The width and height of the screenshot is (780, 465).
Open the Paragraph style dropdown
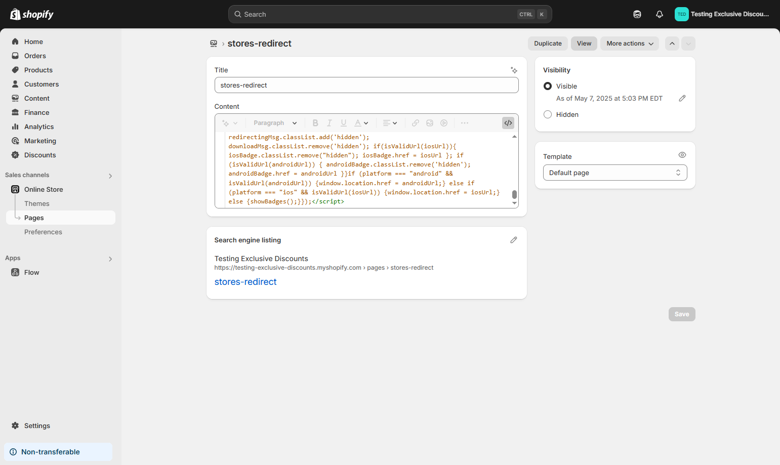coord(275,123)
